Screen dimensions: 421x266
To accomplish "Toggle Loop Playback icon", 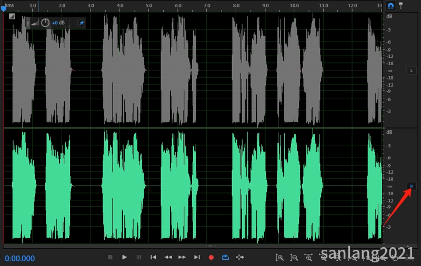I will click(226, 257).
